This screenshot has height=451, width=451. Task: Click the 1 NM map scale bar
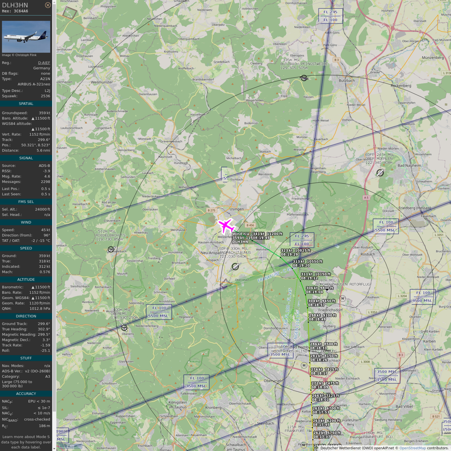(70, 446)
